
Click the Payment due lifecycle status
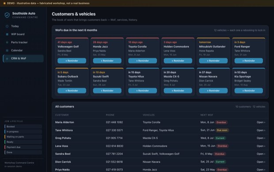click(23, 147)
